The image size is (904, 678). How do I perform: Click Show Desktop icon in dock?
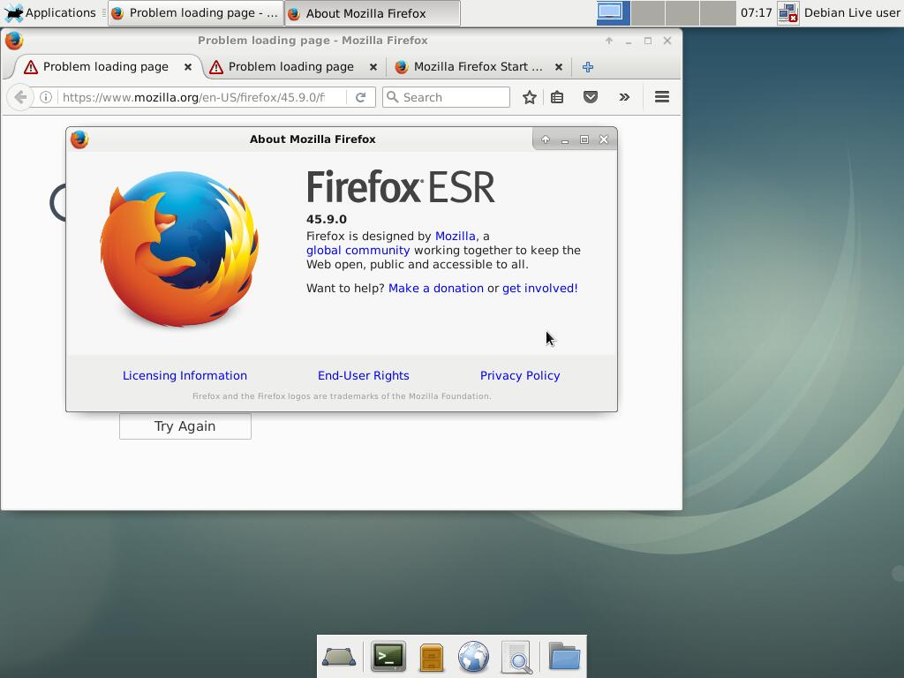[x=339, y=656]
